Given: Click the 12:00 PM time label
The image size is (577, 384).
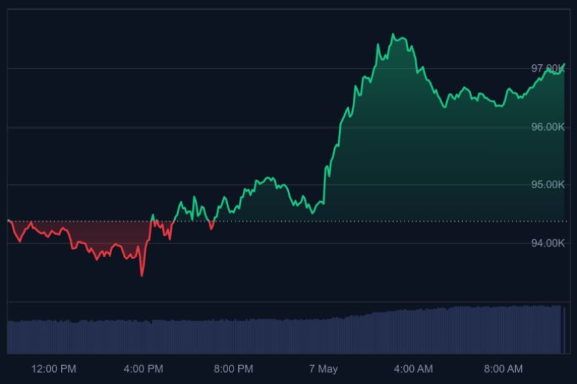Looking at the screenshot, I should [54, 369].
